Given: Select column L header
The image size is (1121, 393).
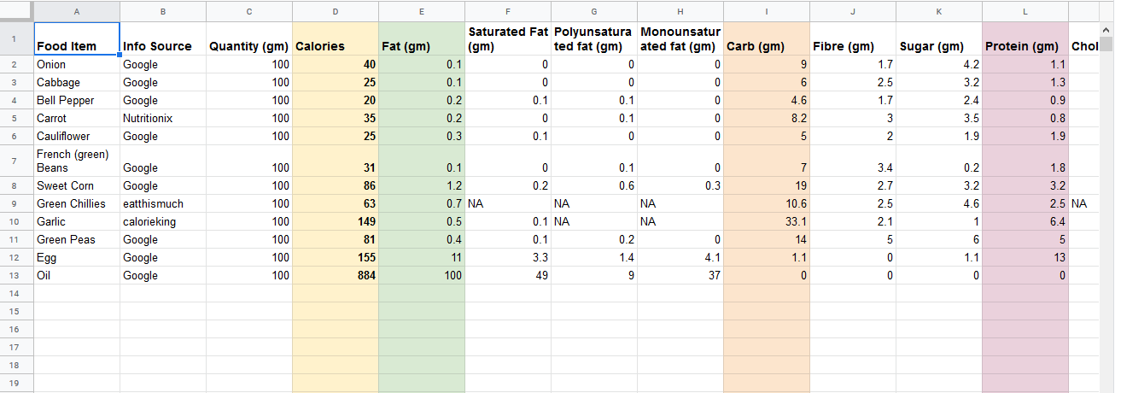Looking at the screenshot, I should coord(1025,11).
